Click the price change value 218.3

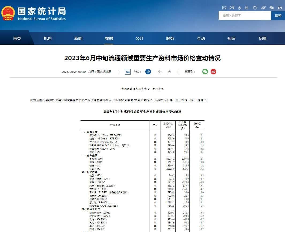pyautogui.click(x=186, y=213)
